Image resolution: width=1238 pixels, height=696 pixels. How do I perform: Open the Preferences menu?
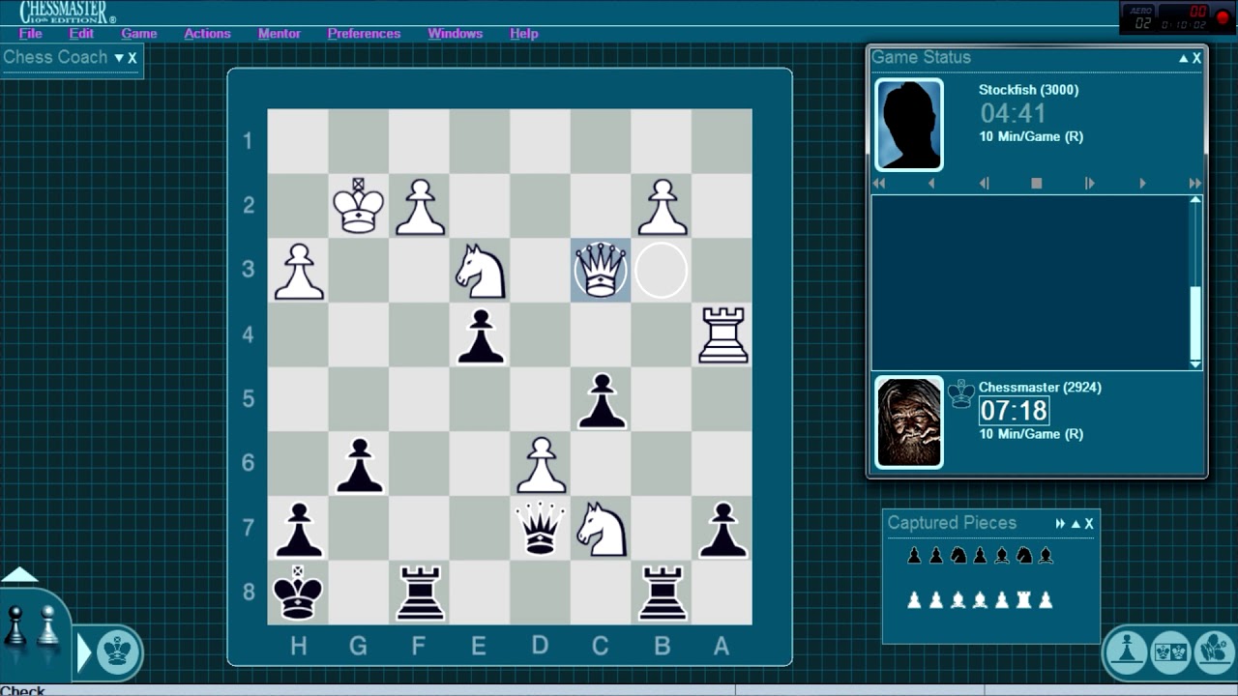[364, 33]
